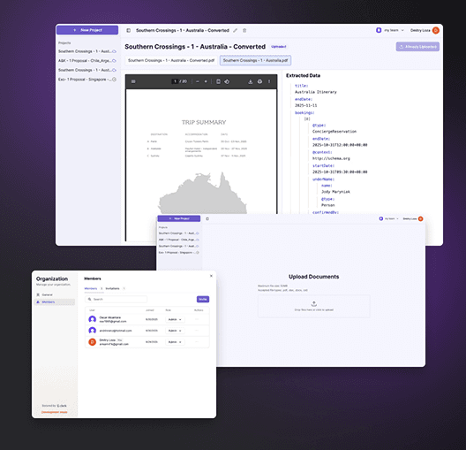The width and height of the screenshot is (466, 450).
Task: Click PDF fit to page icon
Action: pyautogui.click(x=218, y=81)
